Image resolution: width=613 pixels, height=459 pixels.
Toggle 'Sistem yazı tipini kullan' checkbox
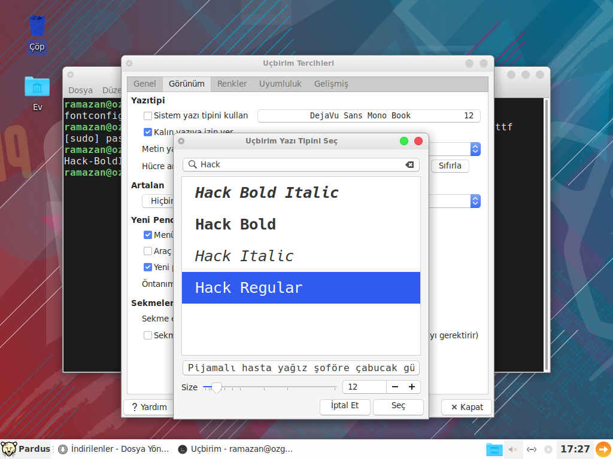pyautogui.click(x=148, y=115)
